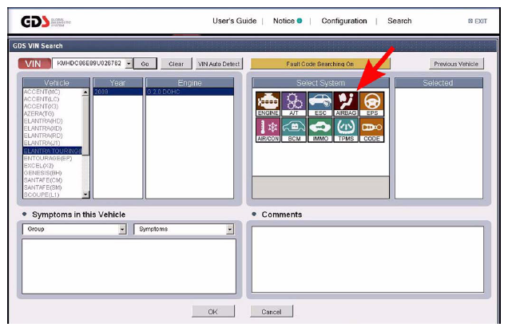Click Previous Vehicle button
This screenshot has height=331, width=508.
click(456, 64)
